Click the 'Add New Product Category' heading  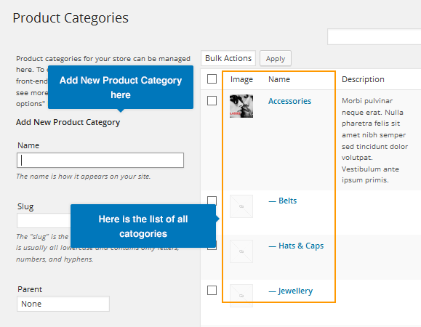point(68,122)
